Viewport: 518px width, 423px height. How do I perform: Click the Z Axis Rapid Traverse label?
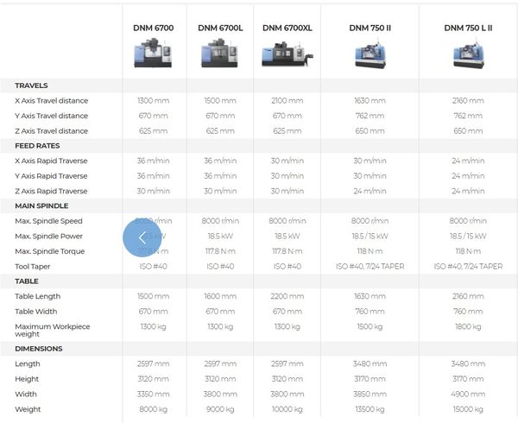[51, 191]
